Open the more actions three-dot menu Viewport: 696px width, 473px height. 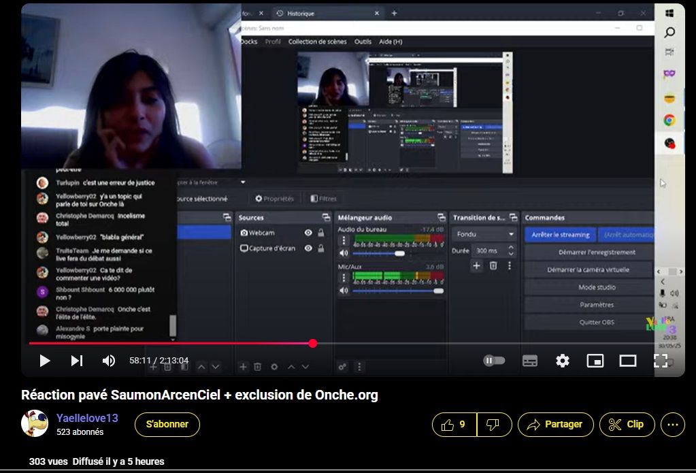672,425
